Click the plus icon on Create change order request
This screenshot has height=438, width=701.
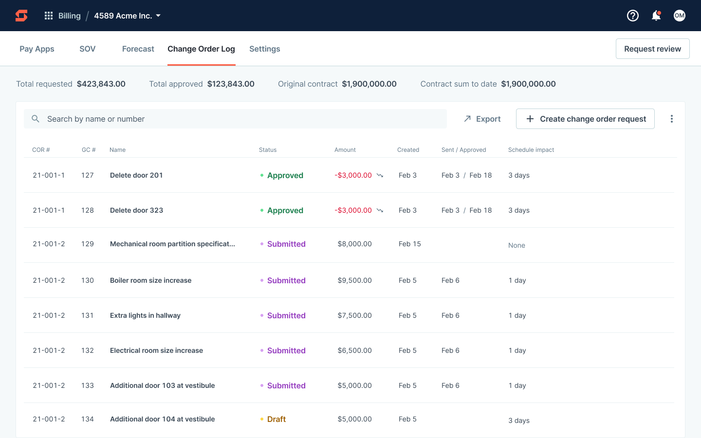point(530,118)
